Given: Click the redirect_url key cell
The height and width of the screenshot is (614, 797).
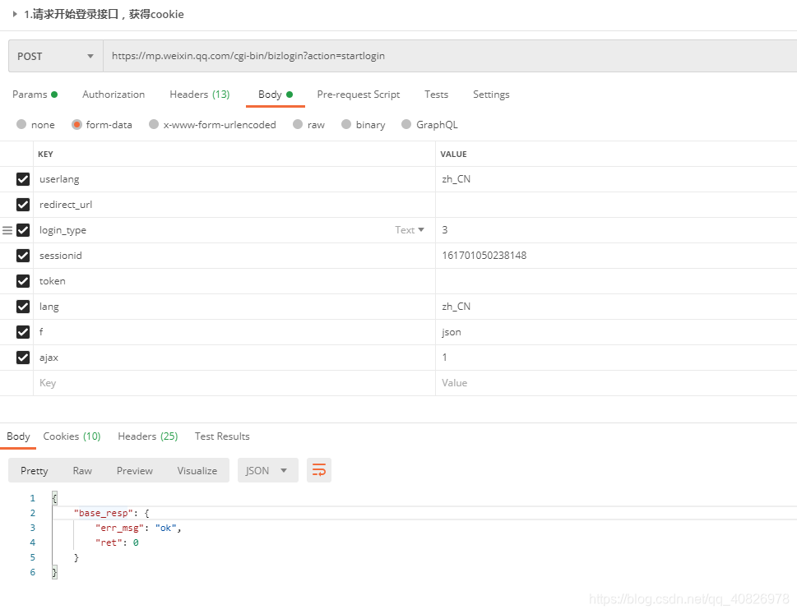Looking at the screenshot, I should pyautogui.click(x=234, y=205).
